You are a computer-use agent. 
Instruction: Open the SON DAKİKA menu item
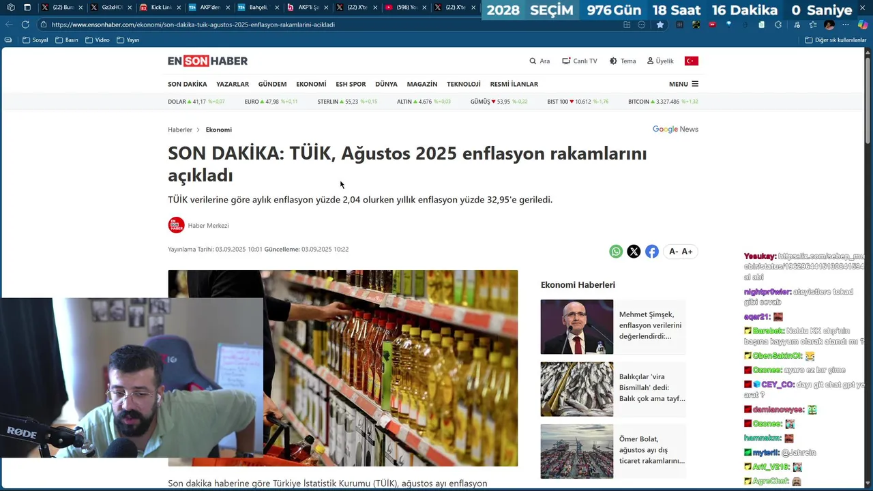click(188, 84)
